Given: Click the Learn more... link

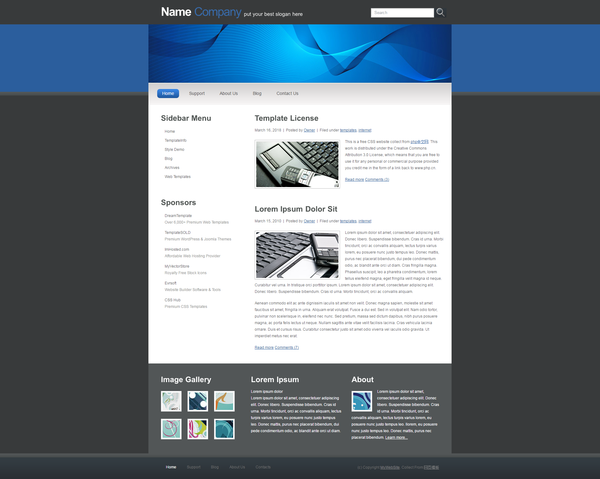Looking at the screenshot, I should click(396, 437).
